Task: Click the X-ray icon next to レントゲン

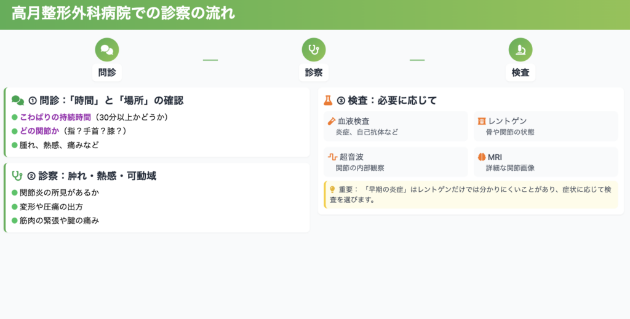Action: click(482, 121)
